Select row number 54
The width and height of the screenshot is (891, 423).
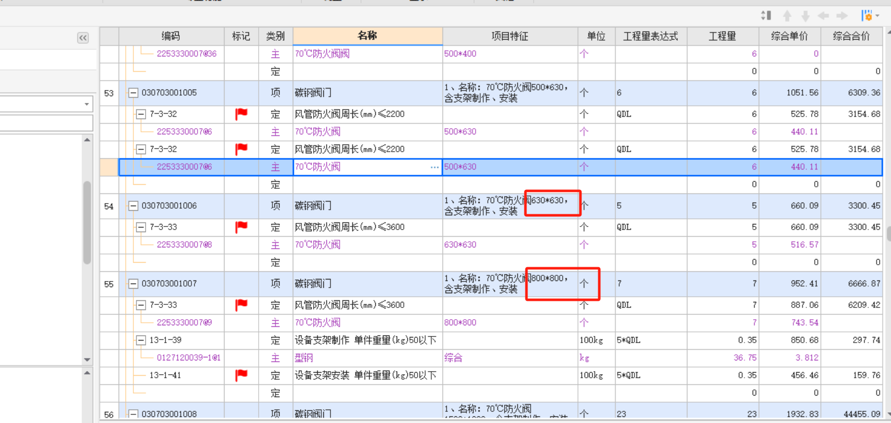pyautogui.click(x=109, y=206)
